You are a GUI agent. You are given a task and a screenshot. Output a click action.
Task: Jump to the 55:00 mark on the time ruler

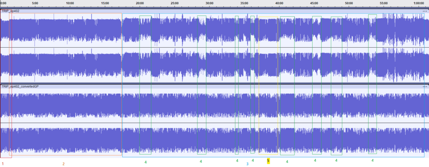coord(384,3)
